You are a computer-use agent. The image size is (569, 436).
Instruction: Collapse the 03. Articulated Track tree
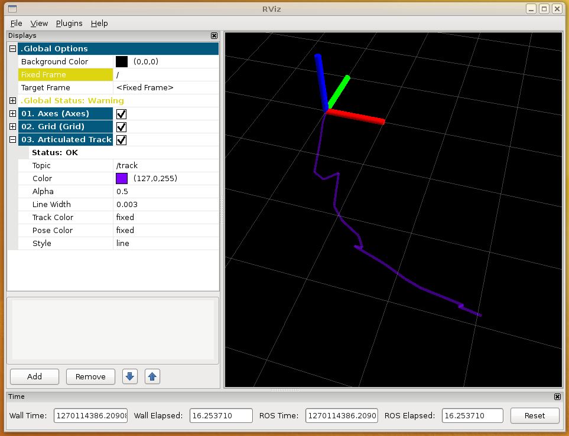point(12,140)
